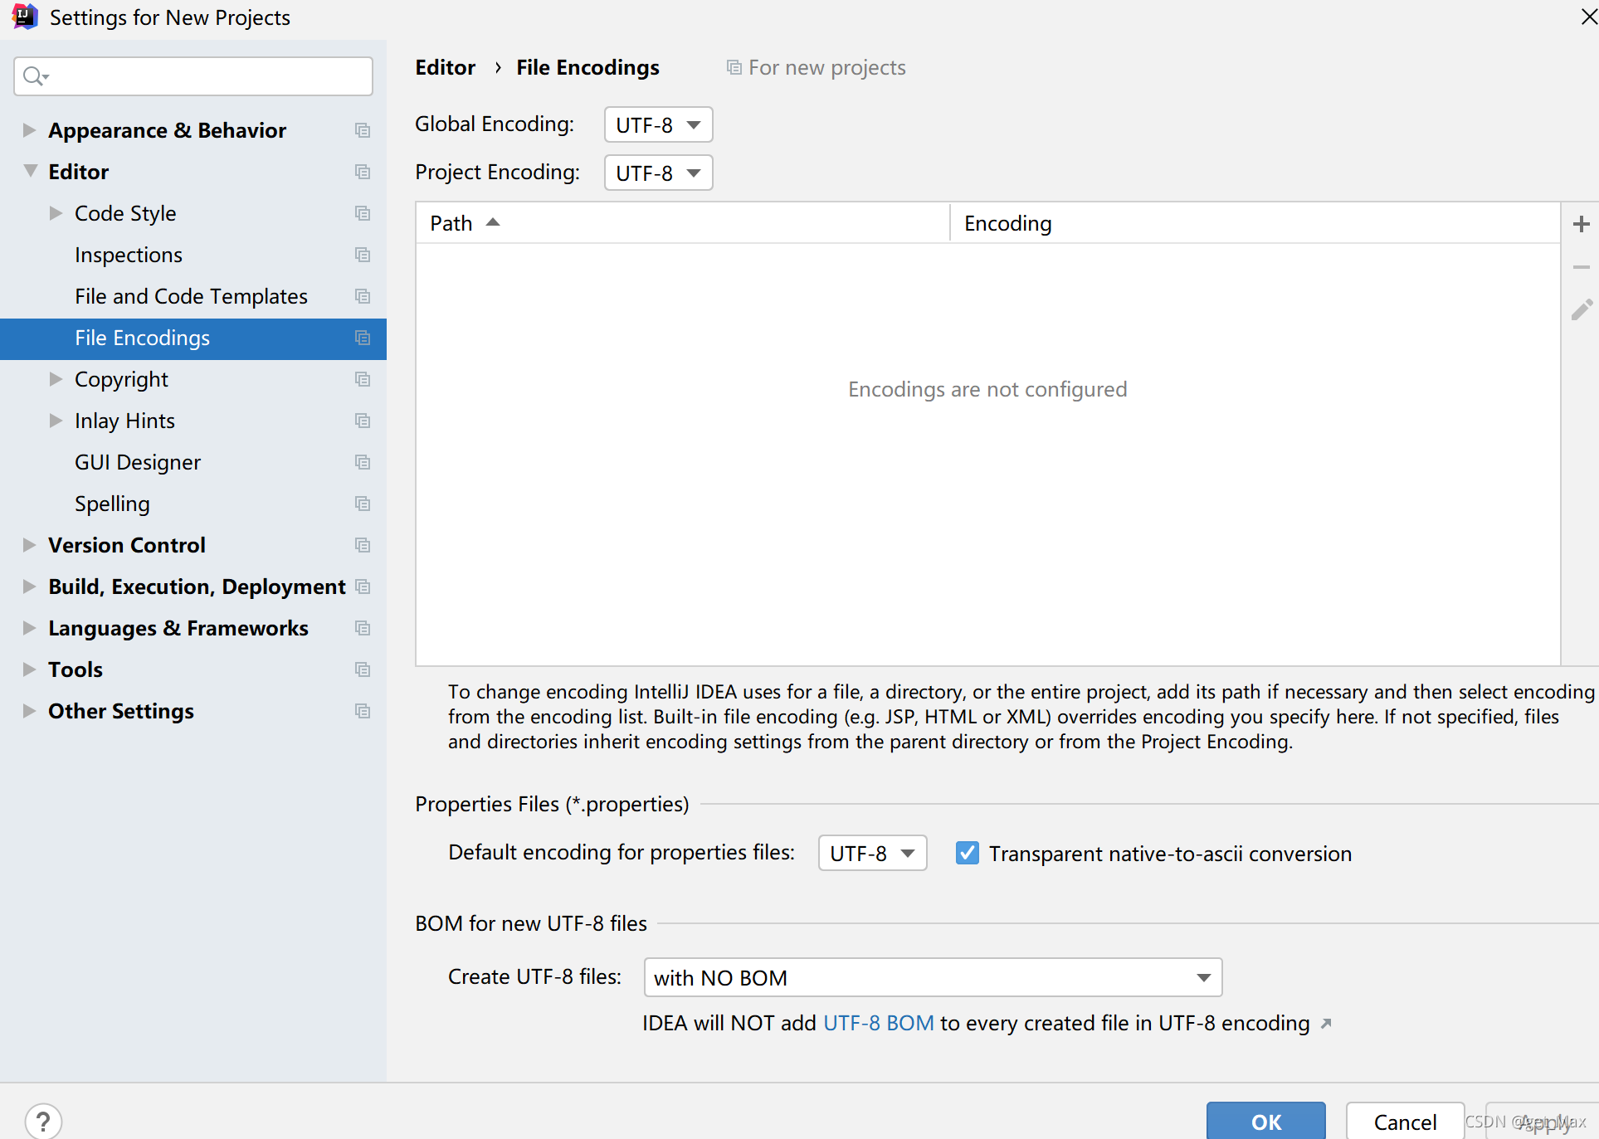Expand the Version Control node
Screen dimensions: 1599x1139
click(29, 545)
